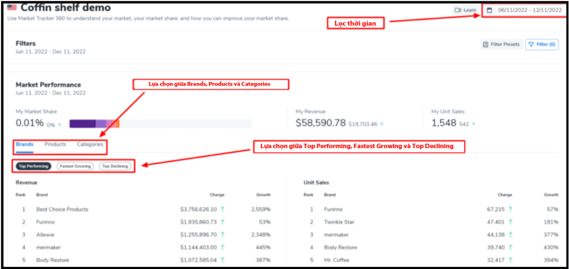Select the Fastest Growing pill
Image resolution: width=569 pixels, height=269 pixels.
click(75, 166)
